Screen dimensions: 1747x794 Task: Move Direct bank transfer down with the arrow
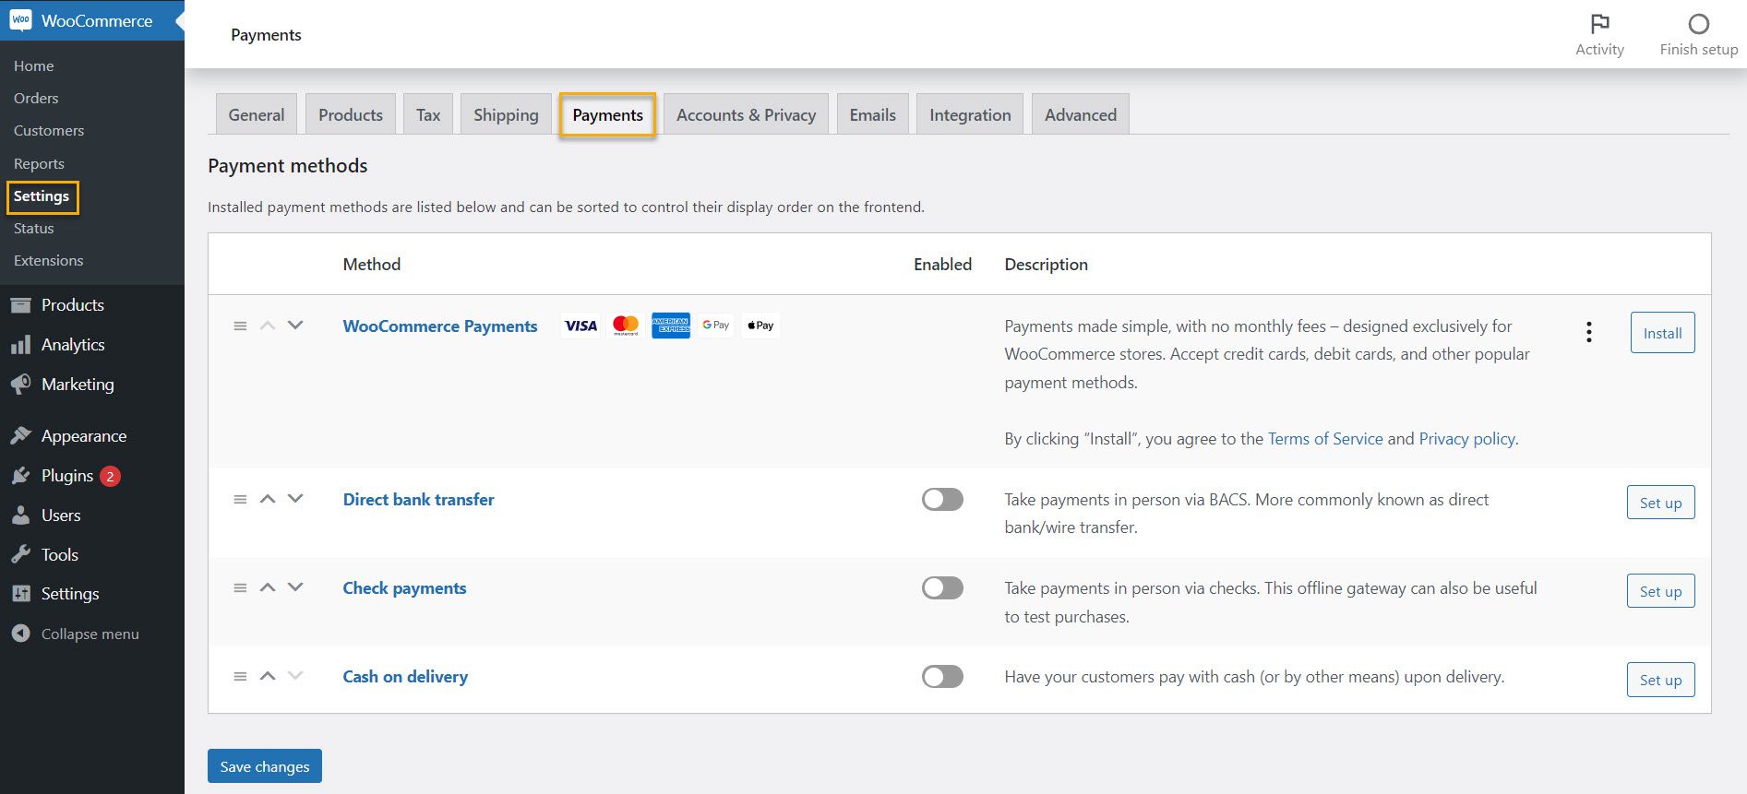pyautogui.click(x=295, y=498)
